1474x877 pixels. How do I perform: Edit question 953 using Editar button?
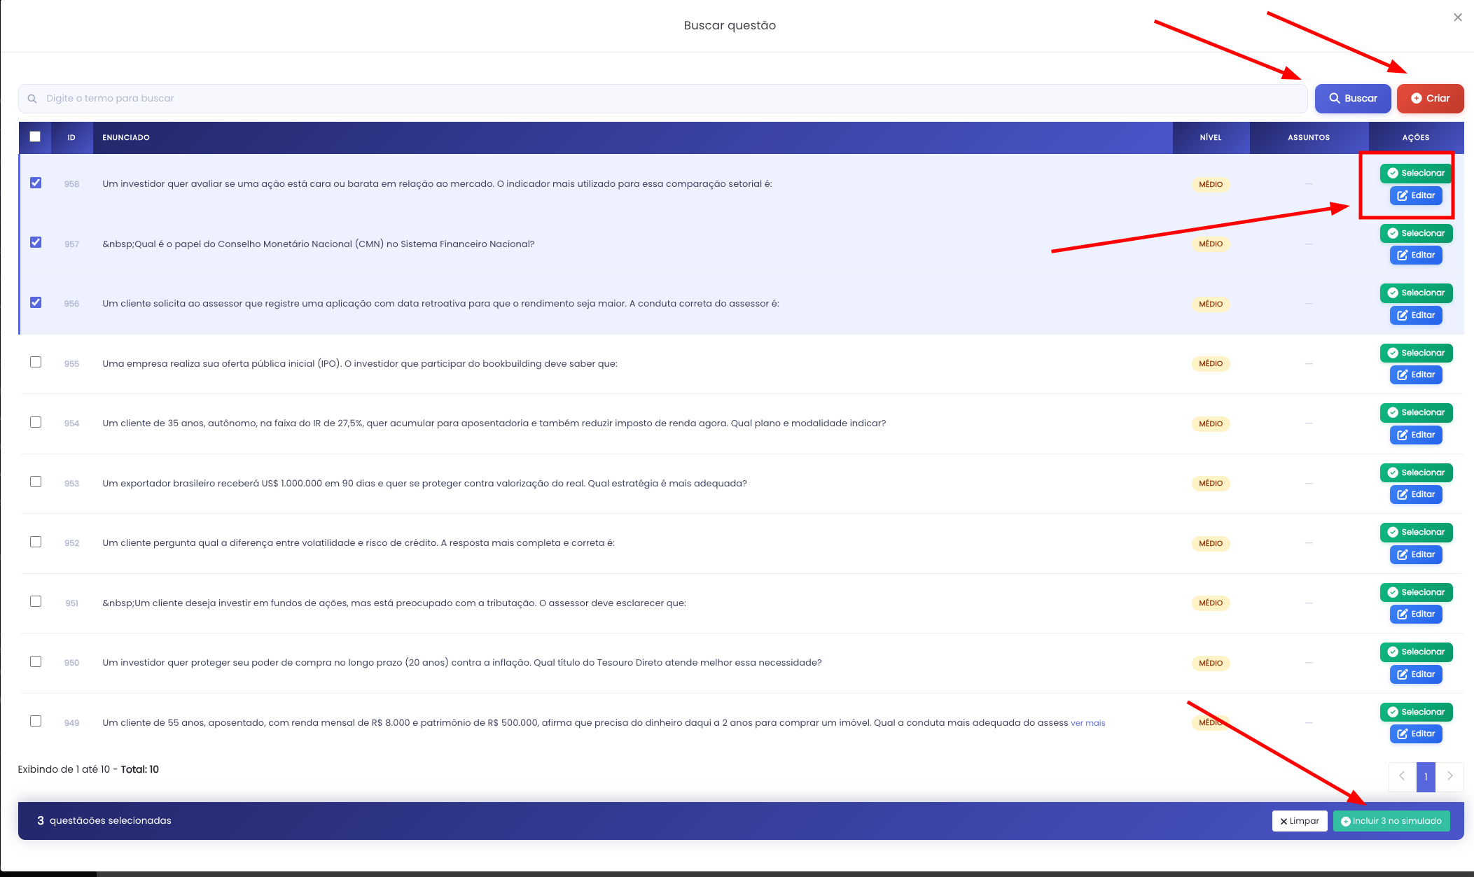1416,494
